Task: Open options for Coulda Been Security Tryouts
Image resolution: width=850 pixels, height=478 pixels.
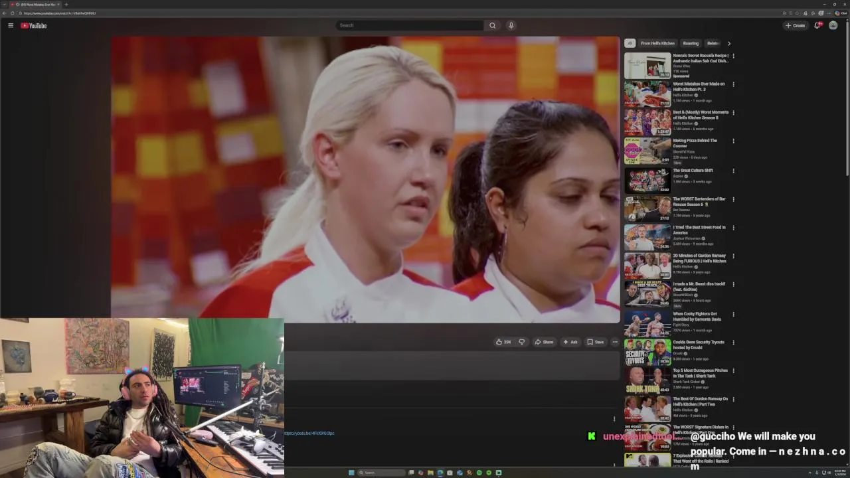Action: [733, 343]
